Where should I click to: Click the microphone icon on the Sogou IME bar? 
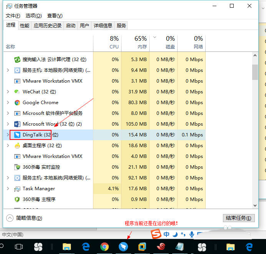(192, 234)
